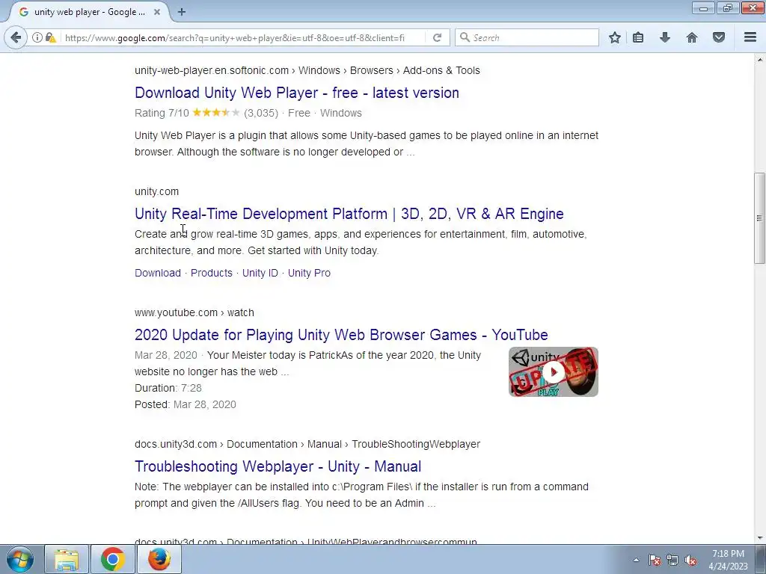Click the page vertical scrollbar thumb
Screen dimensions: 766x574
click(x=759, y=218)
